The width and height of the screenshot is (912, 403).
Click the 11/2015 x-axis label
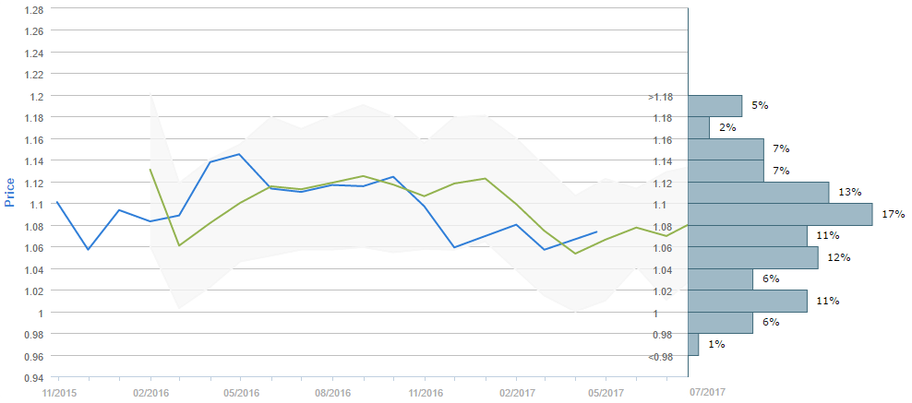pos(58,391)
